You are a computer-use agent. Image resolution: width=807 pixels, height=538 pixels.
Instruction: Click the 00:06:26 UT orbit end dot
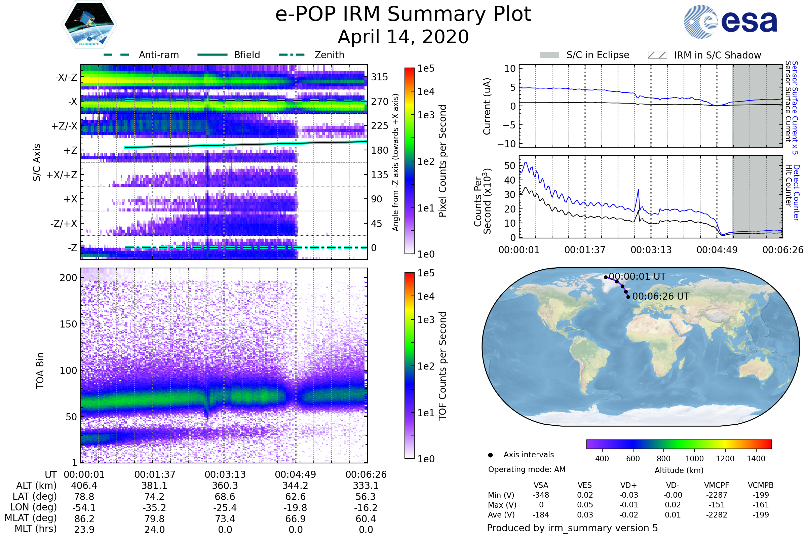click(x=628, y=297)
